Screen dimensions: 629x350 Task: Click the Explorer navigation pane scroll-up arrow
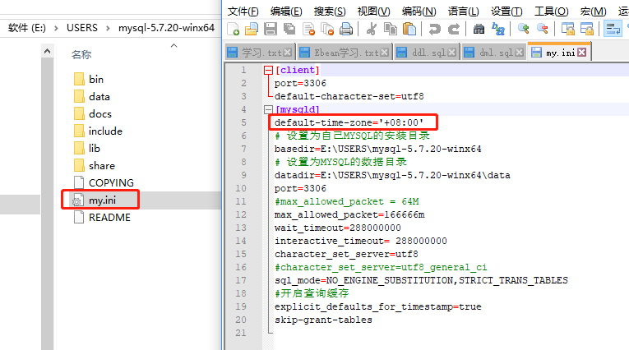pyautogui.click(x=48, y=51)
